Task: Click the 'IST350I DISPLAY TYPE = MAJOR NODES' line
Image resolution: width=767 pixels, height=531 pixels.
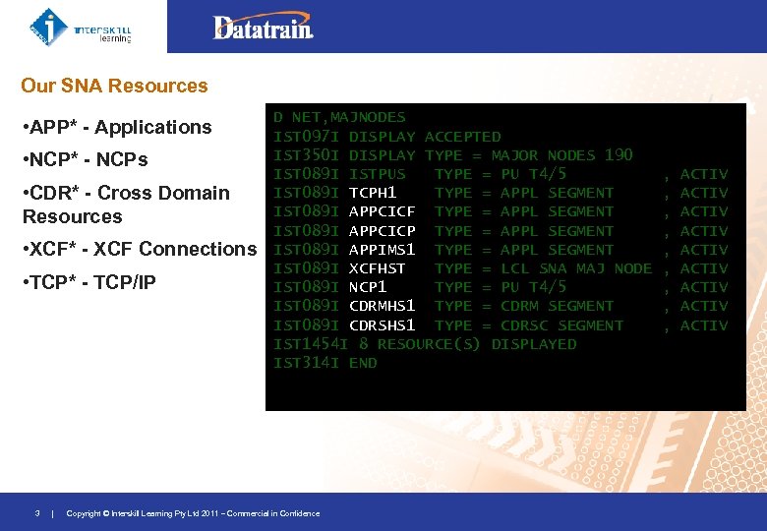Action: pyautogui.click(x=453, y=155)
